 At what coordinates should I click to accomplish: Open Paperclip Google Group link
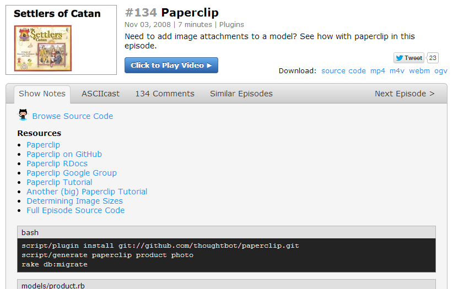tap(72, 173)
